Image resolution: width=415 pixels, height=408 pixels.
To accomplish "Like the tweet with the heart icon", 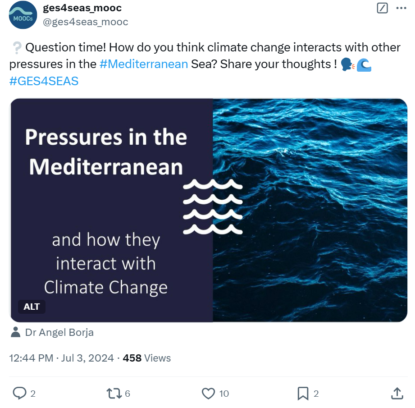I will tap(208, 394).
